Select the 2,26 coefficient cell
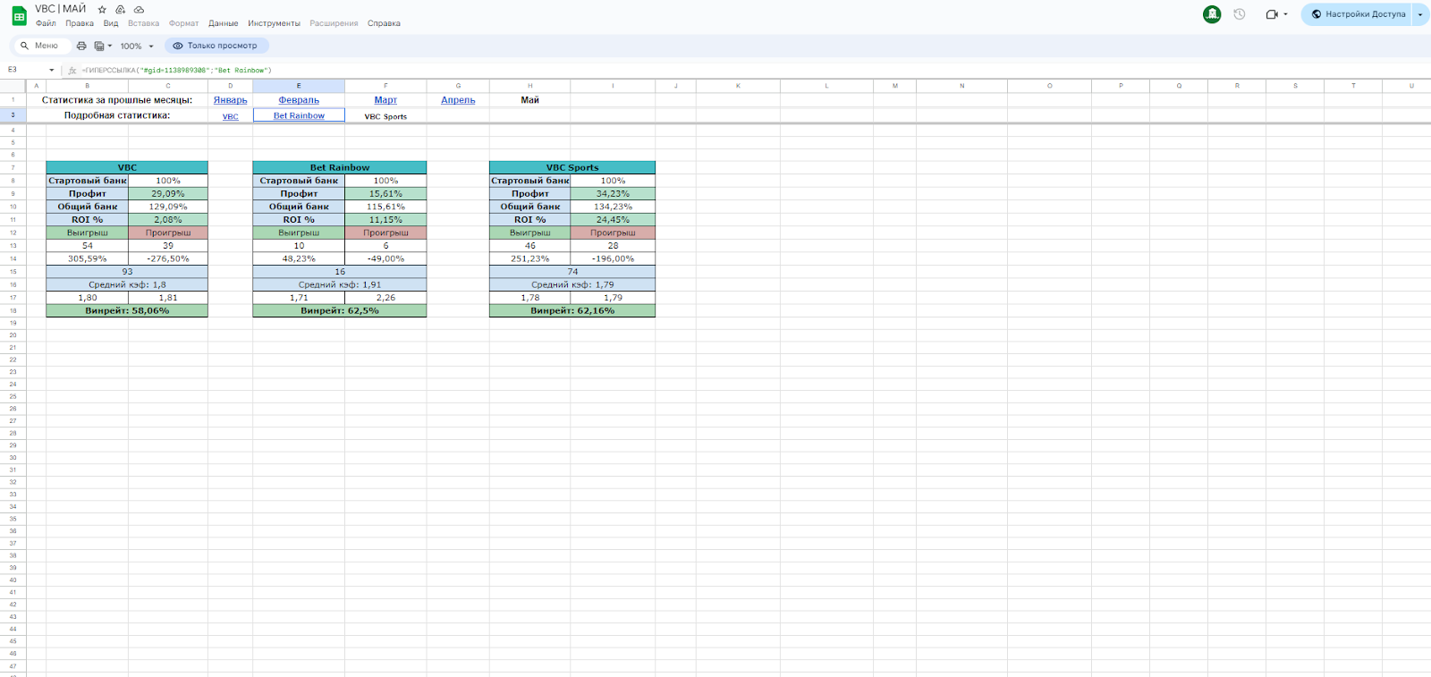 pyautogui.click(x=385, y=298)
